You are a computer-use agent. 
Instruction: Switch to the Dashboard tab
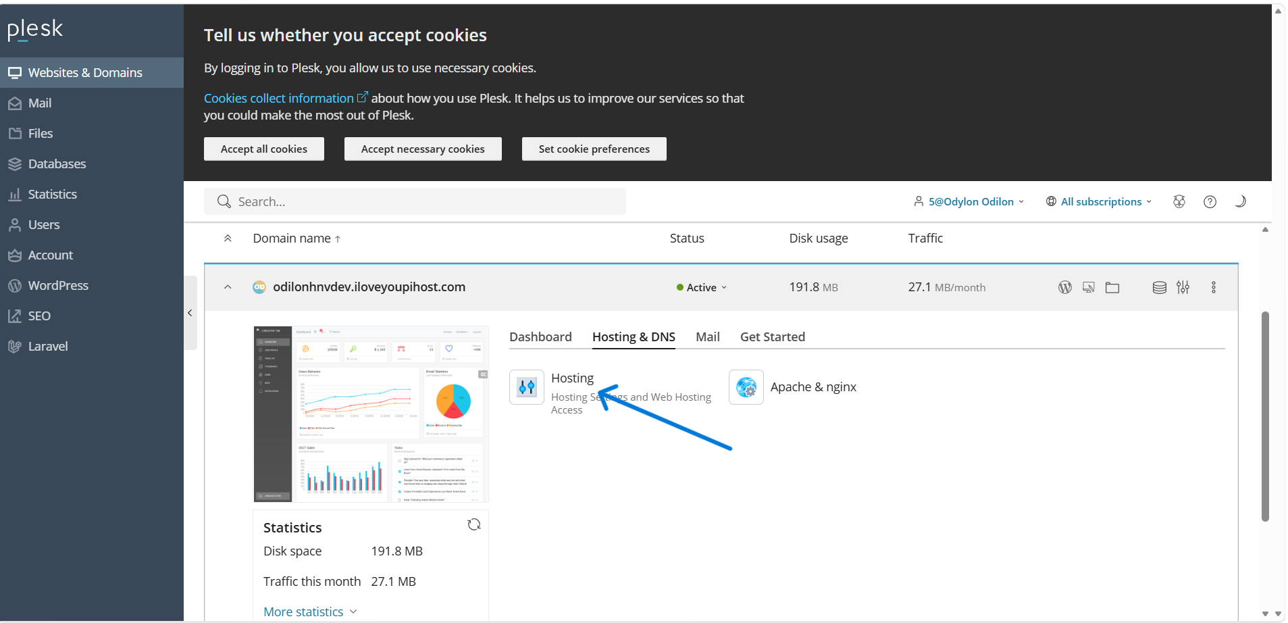pyautogui.click(x=540, y=337)
